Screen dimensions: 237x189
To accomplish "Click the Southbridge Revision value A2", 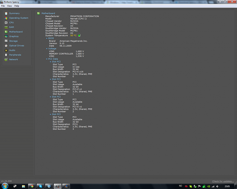I will [x=72, y=33].
